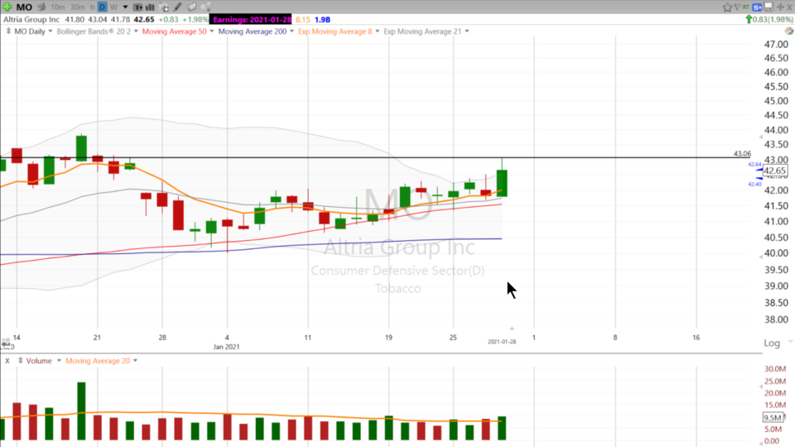The image size is (795, 447).
Task: Click the bar chart style icon
Action: (150, 7)
